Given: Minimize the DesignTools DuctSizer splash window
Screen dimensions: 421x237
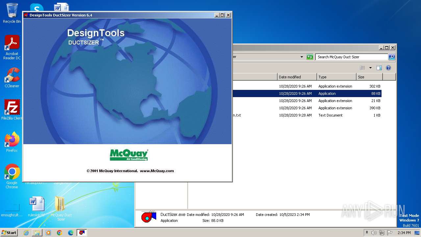Looking at the screenshot, I should [x=217, y=15].
